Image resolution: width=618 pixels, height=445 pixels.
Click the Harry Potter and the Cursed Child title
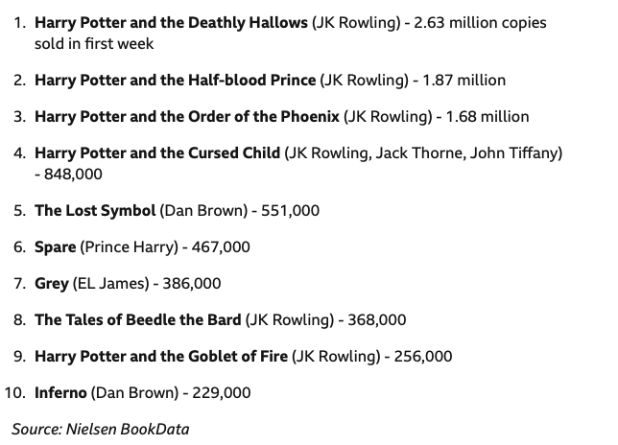[x=157, y=153]
